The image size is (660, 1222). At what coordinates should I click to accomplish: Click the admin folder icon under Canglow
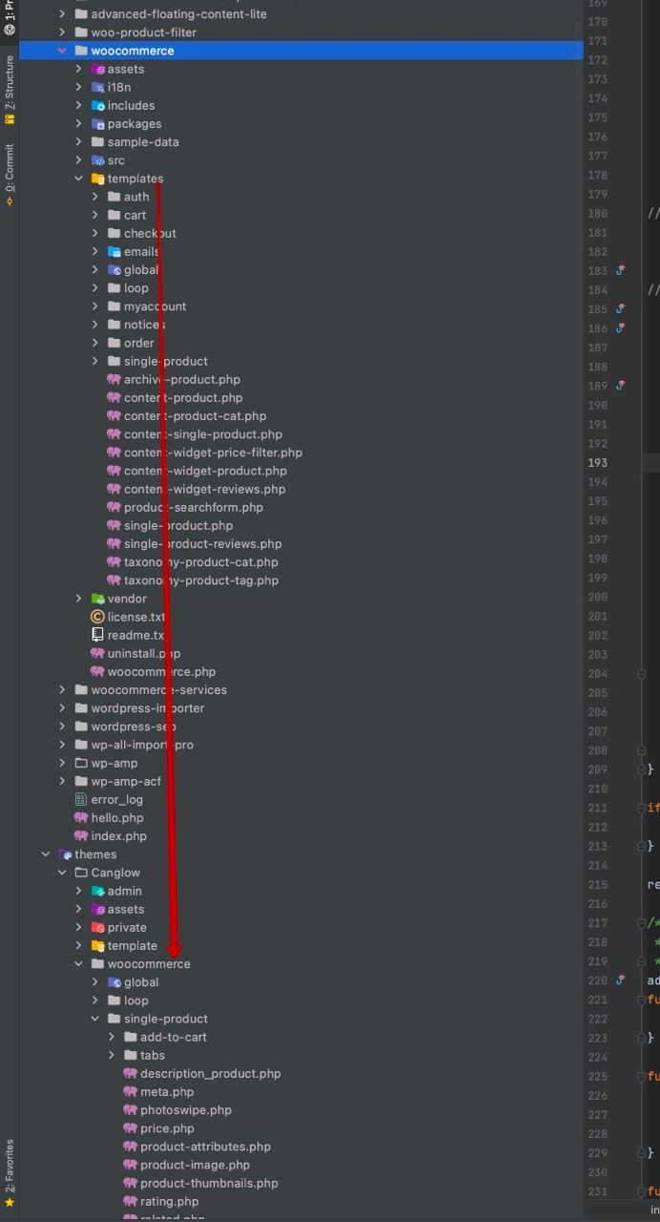tap(97, 891)
